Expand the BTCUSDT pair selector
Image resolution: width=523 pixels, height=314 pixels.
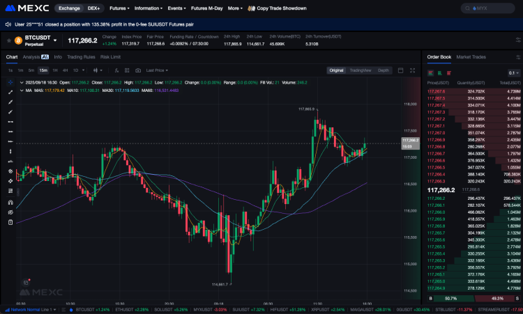point(54,40)
